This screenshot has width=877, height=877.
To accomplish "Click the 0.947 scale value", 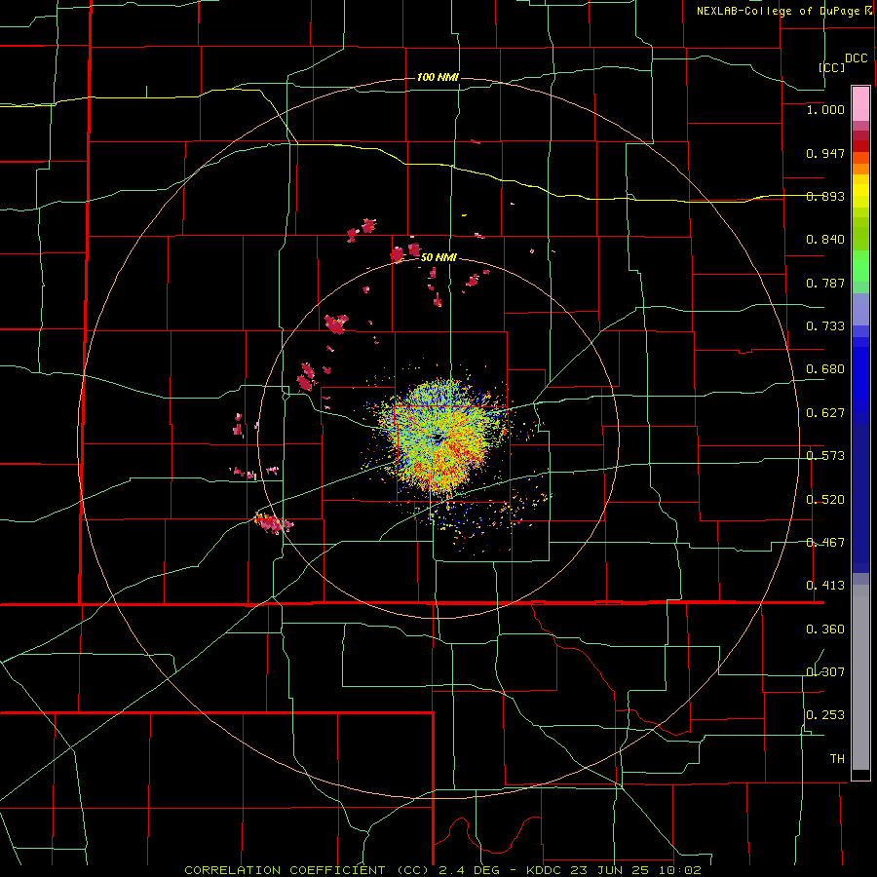I will pyautogui.click(x=825, y=153).
